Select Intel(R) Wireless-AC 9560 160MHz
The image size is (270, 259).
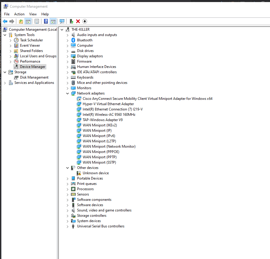click(109, 115)
